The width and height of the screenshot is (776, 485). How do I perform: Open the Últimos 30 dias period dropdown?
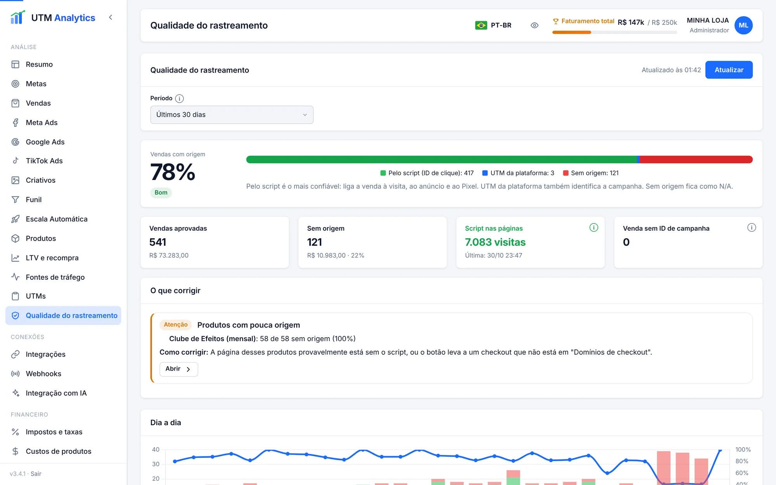(x=232, y=115)
